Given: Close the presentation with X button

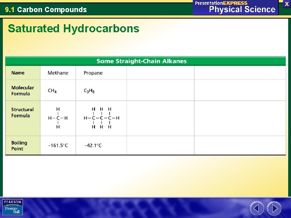Looking at the screenshot, I should click(287, 4).
